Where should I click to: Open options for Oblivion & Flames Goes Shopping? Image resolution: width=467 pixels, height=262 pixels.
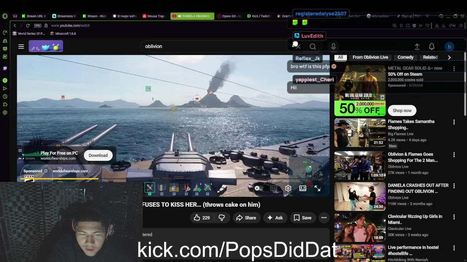pos(454,155)
